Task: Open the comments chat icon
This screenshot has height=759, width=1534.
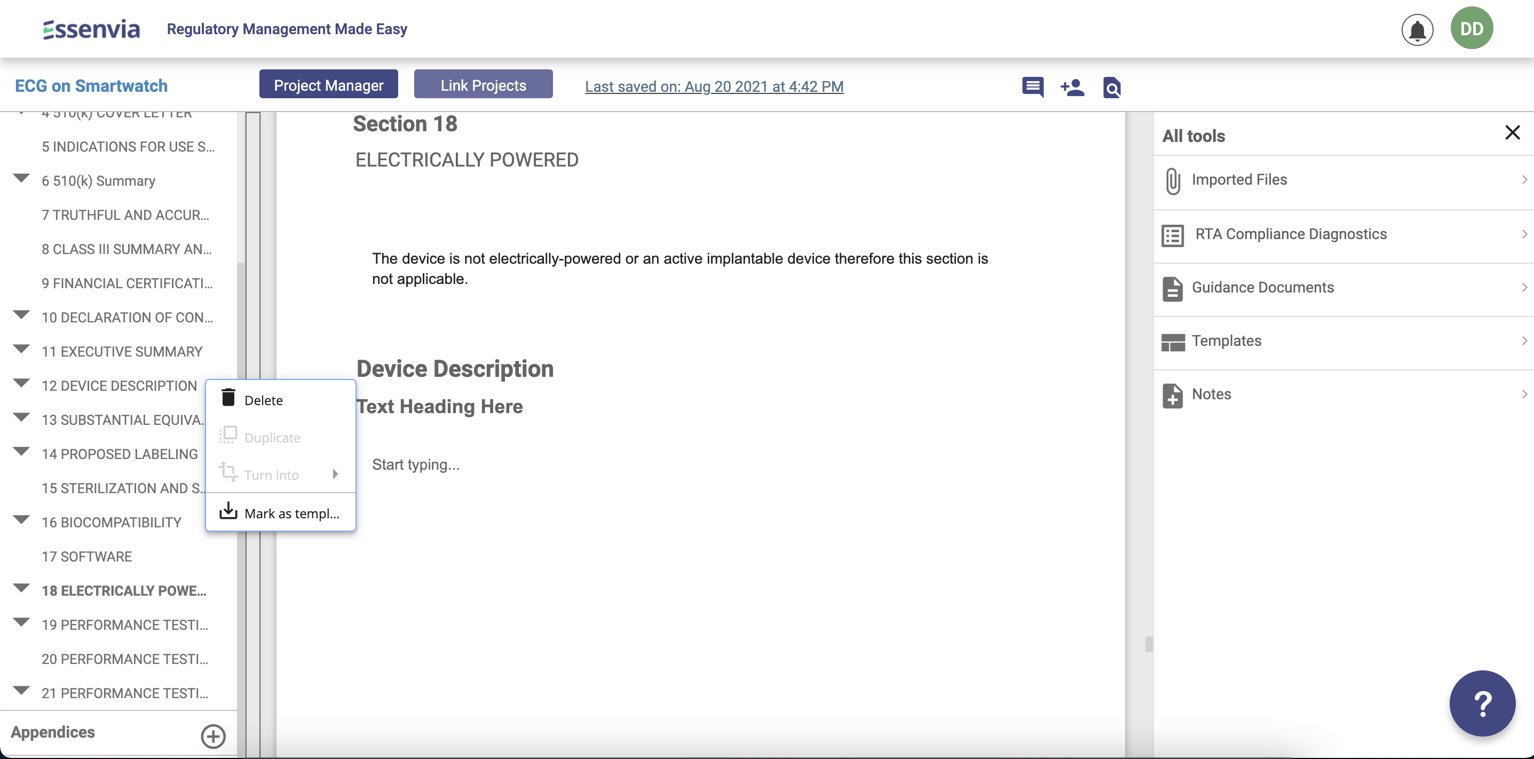Action: [x=1033, y=87]
